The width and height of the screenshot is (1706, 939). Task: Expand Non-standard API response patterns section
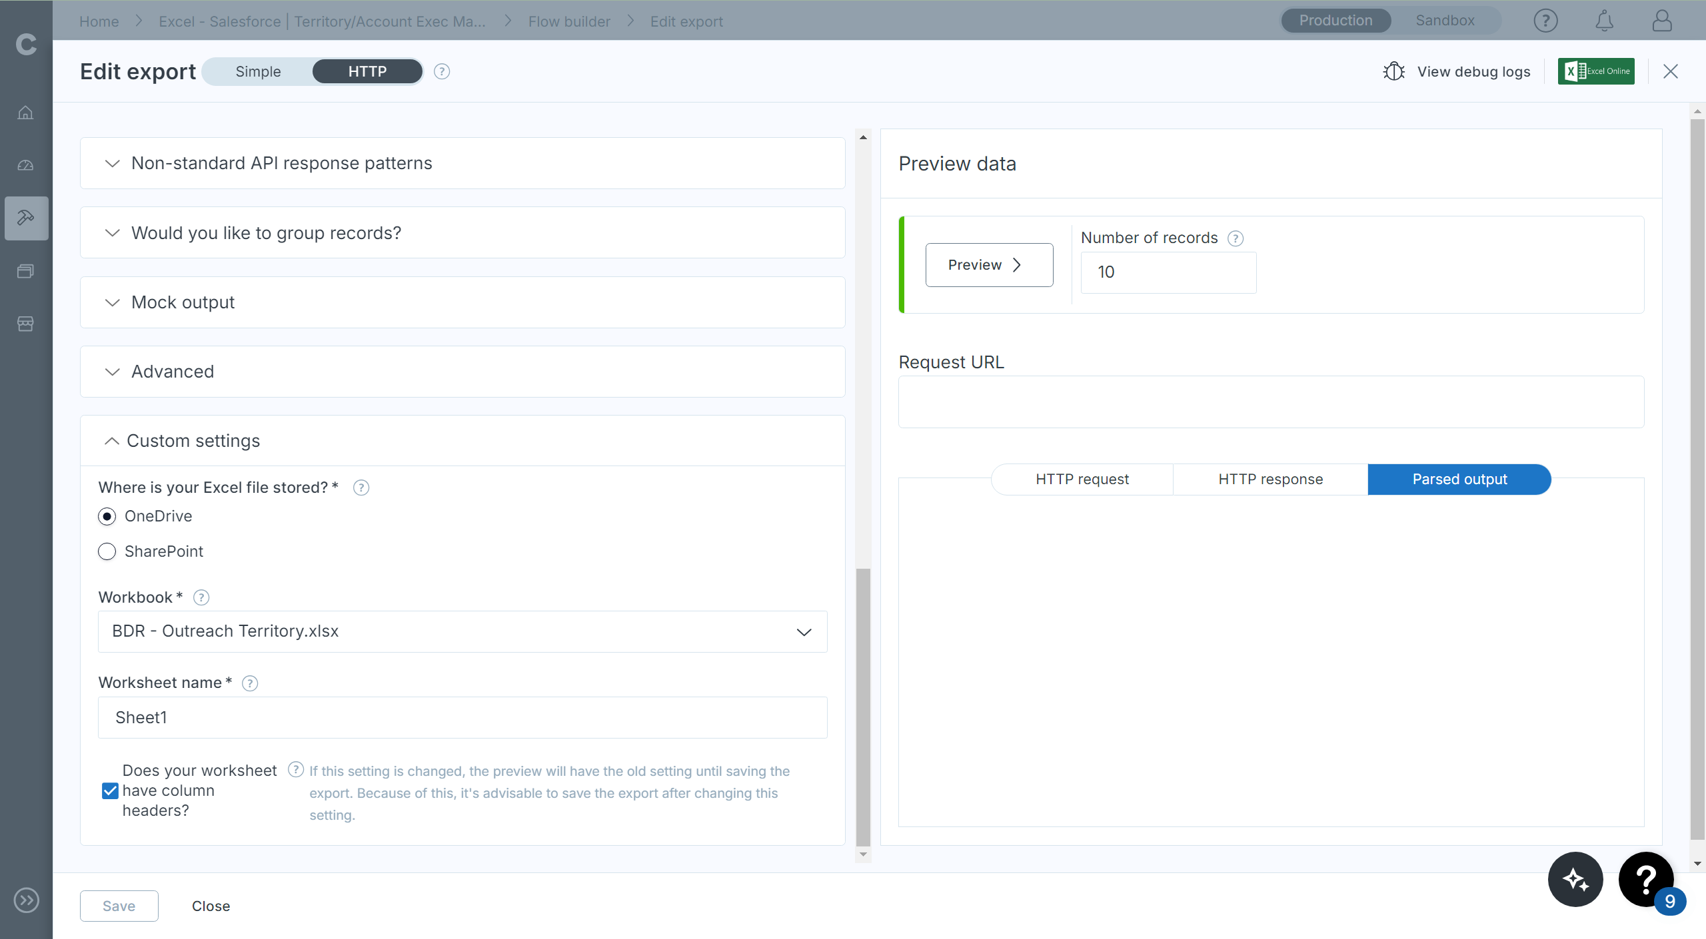462,163
